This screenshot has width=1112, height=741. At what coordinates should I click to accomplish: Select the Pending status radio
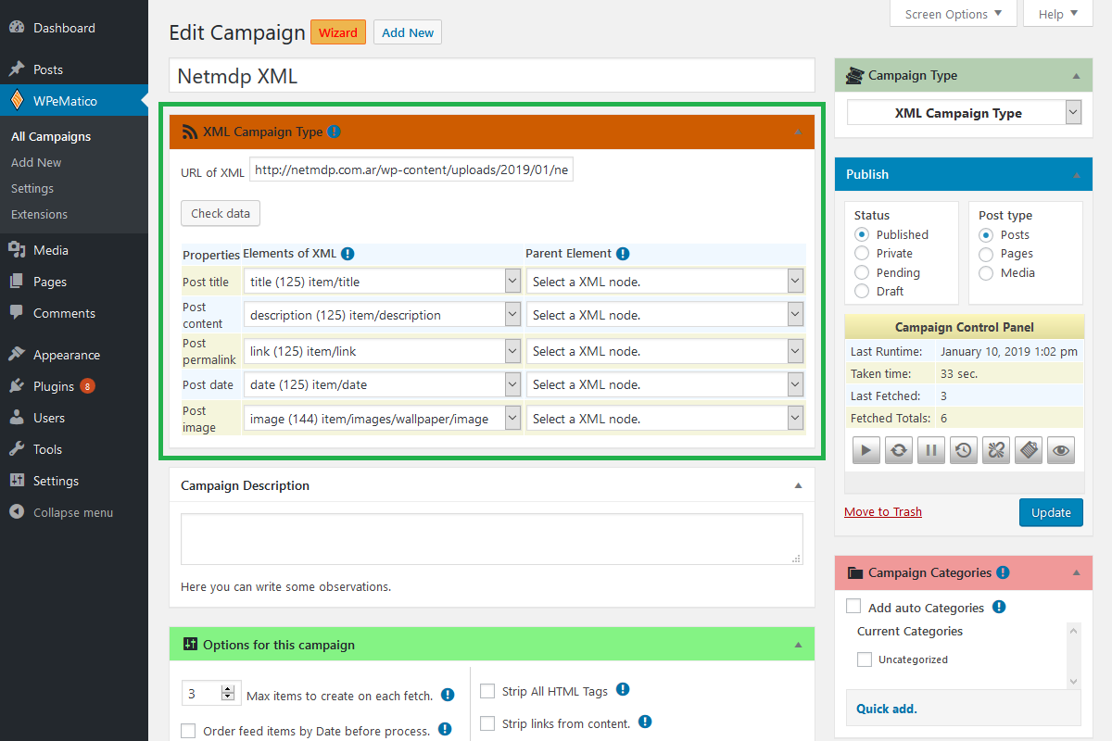coord(862,272)
